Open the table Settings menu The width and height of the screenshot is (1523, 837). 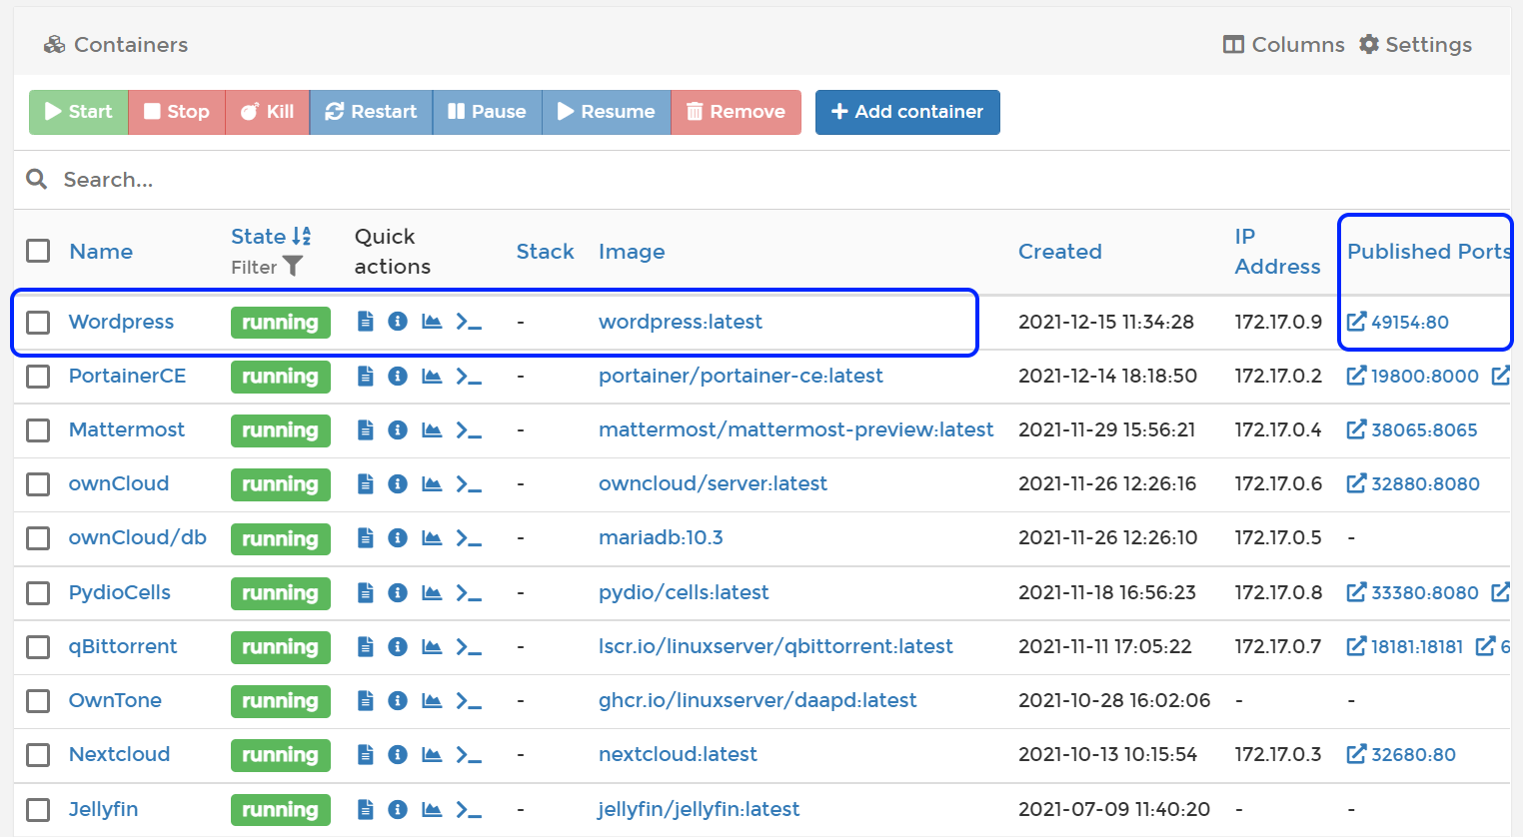click(x=1415, y=45)
